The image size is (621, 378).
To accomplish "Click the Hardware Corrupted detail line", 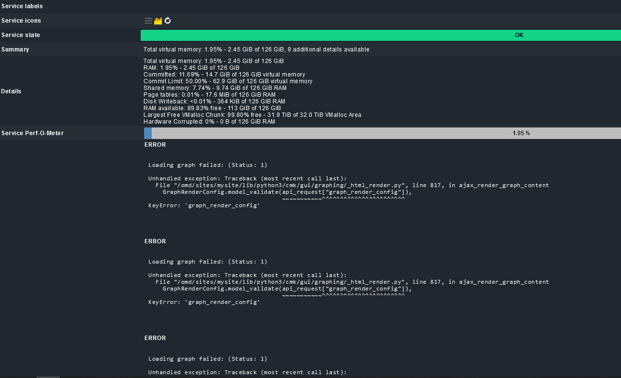I will (209, 122).
